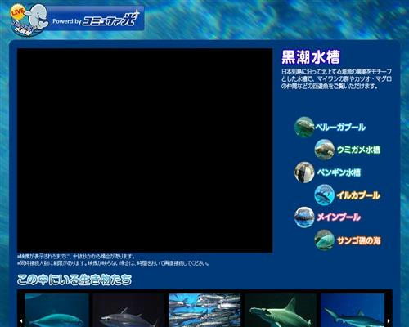Open the sardine school thumbnail

pyautogui.click(x=204, y=310)
